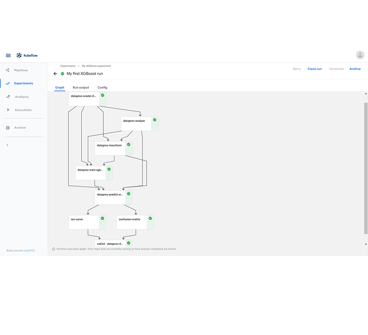Click the graph scrollbar up arrow

point(366,94)
